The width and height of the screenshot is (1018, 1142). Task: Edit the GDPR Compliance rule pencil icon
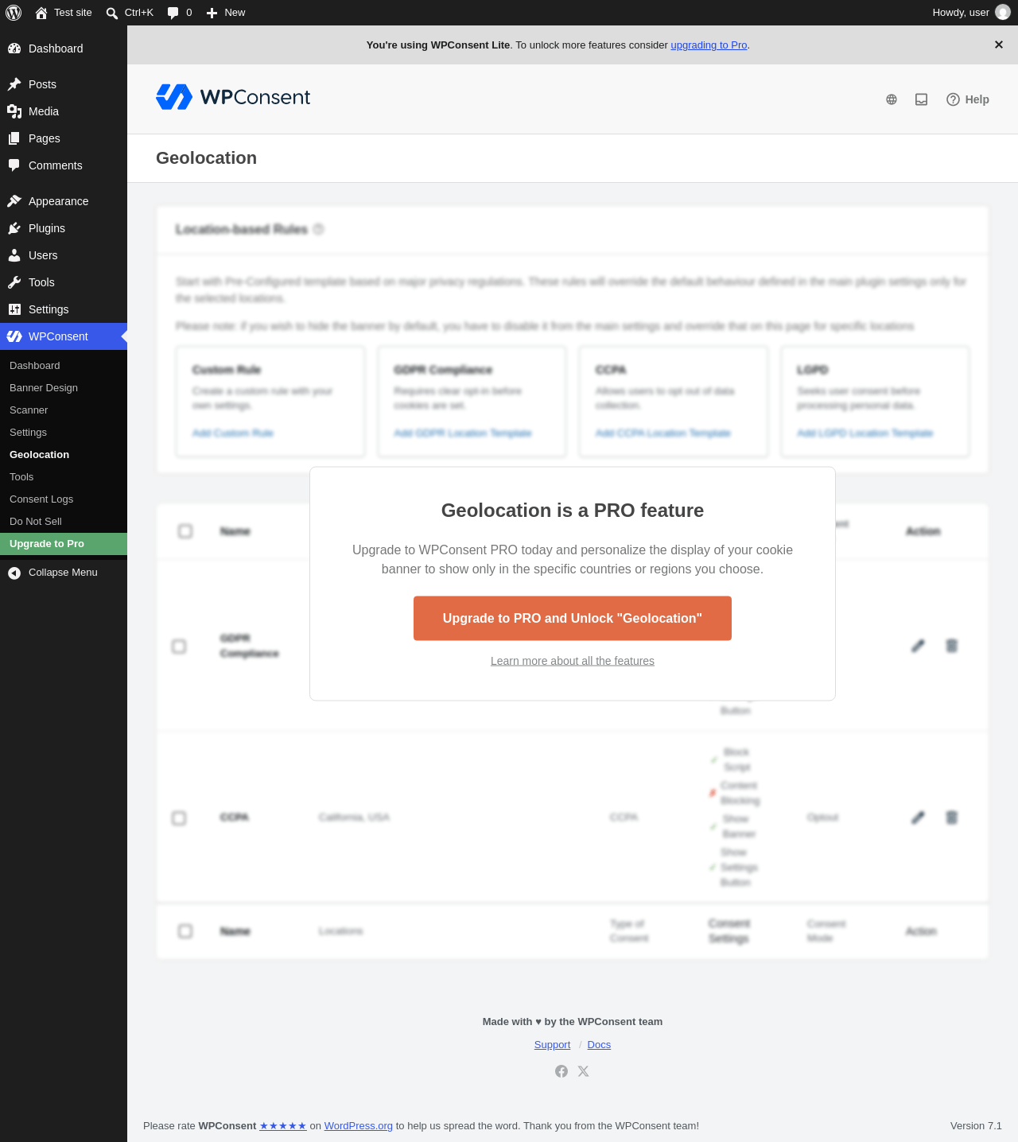[918, 646]
